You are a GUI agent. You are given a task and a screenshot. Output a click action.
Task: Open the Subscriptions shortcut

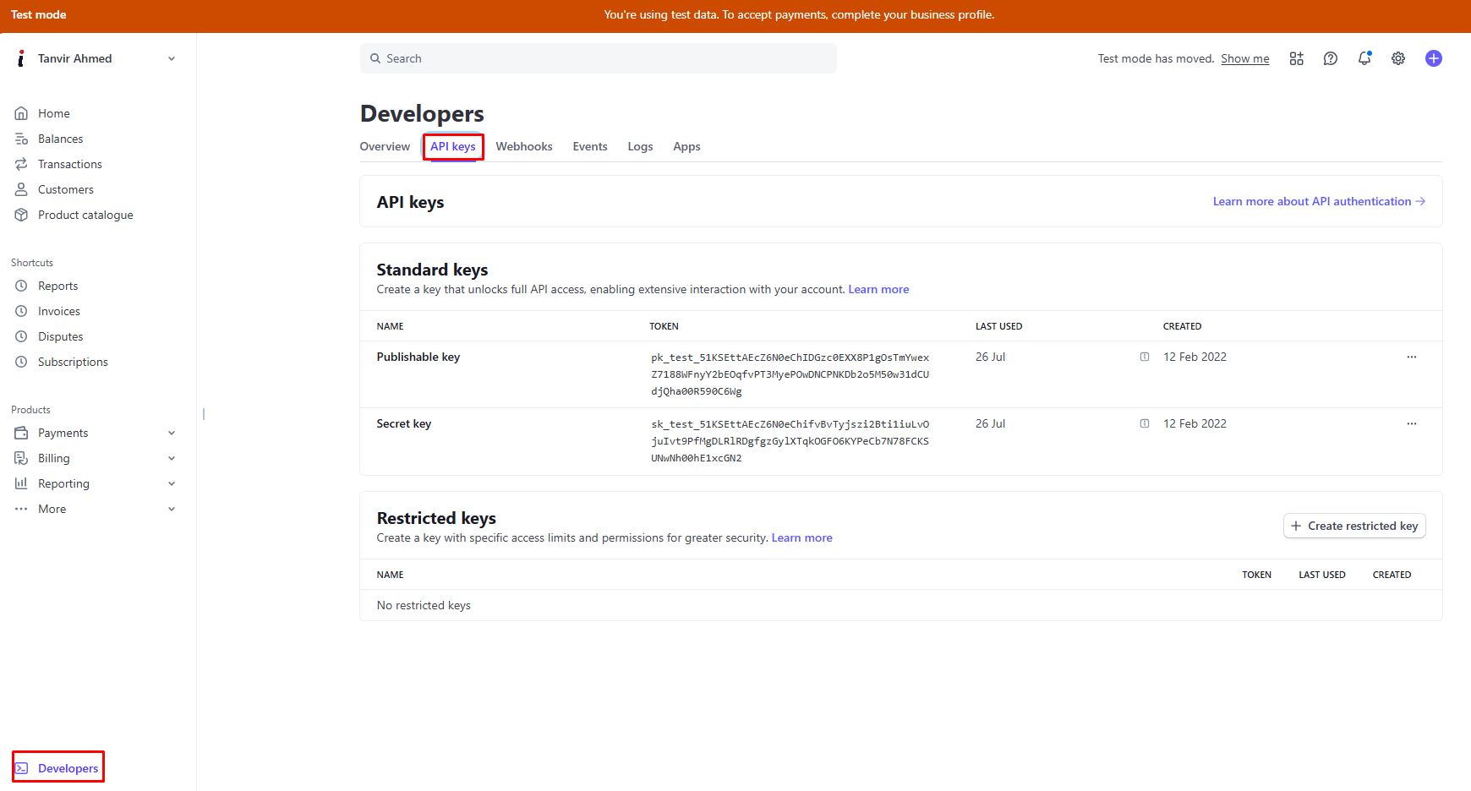pyautogui.click(x=73, y=362)
